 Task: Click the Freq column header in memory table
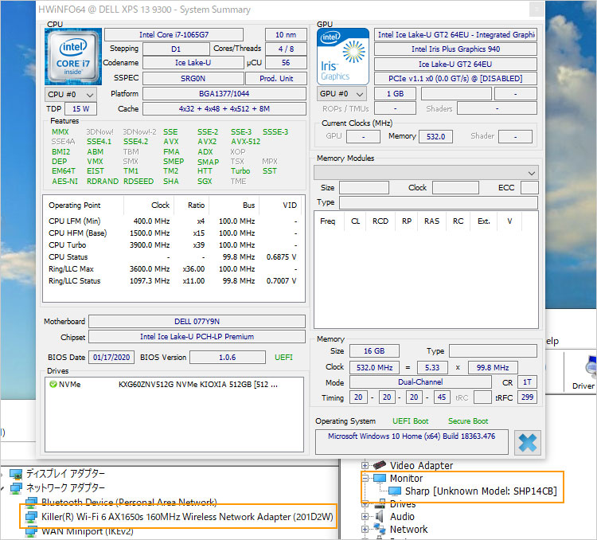click(327, 221)
